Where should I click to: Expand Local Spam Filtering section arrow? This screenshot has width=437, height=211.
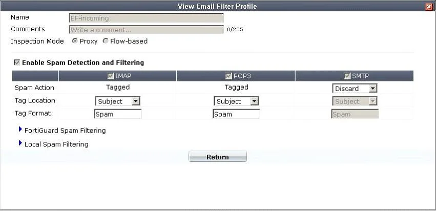click(x=20, y=143)
